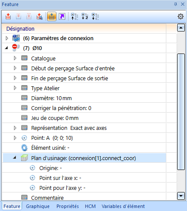Click the collapse list up-arrow toolbar icon
Viewport: 187px width, 211px height.
point(75,16)
